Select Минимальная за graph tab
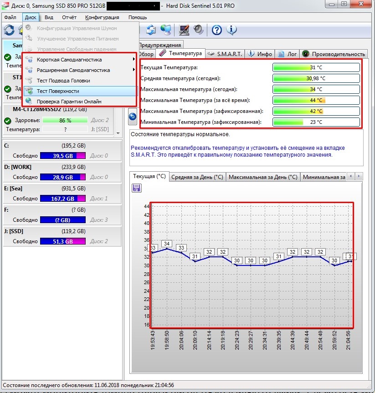Image resolution: width=375 pixels, height=393 pixels. click(x=324, y=177)
